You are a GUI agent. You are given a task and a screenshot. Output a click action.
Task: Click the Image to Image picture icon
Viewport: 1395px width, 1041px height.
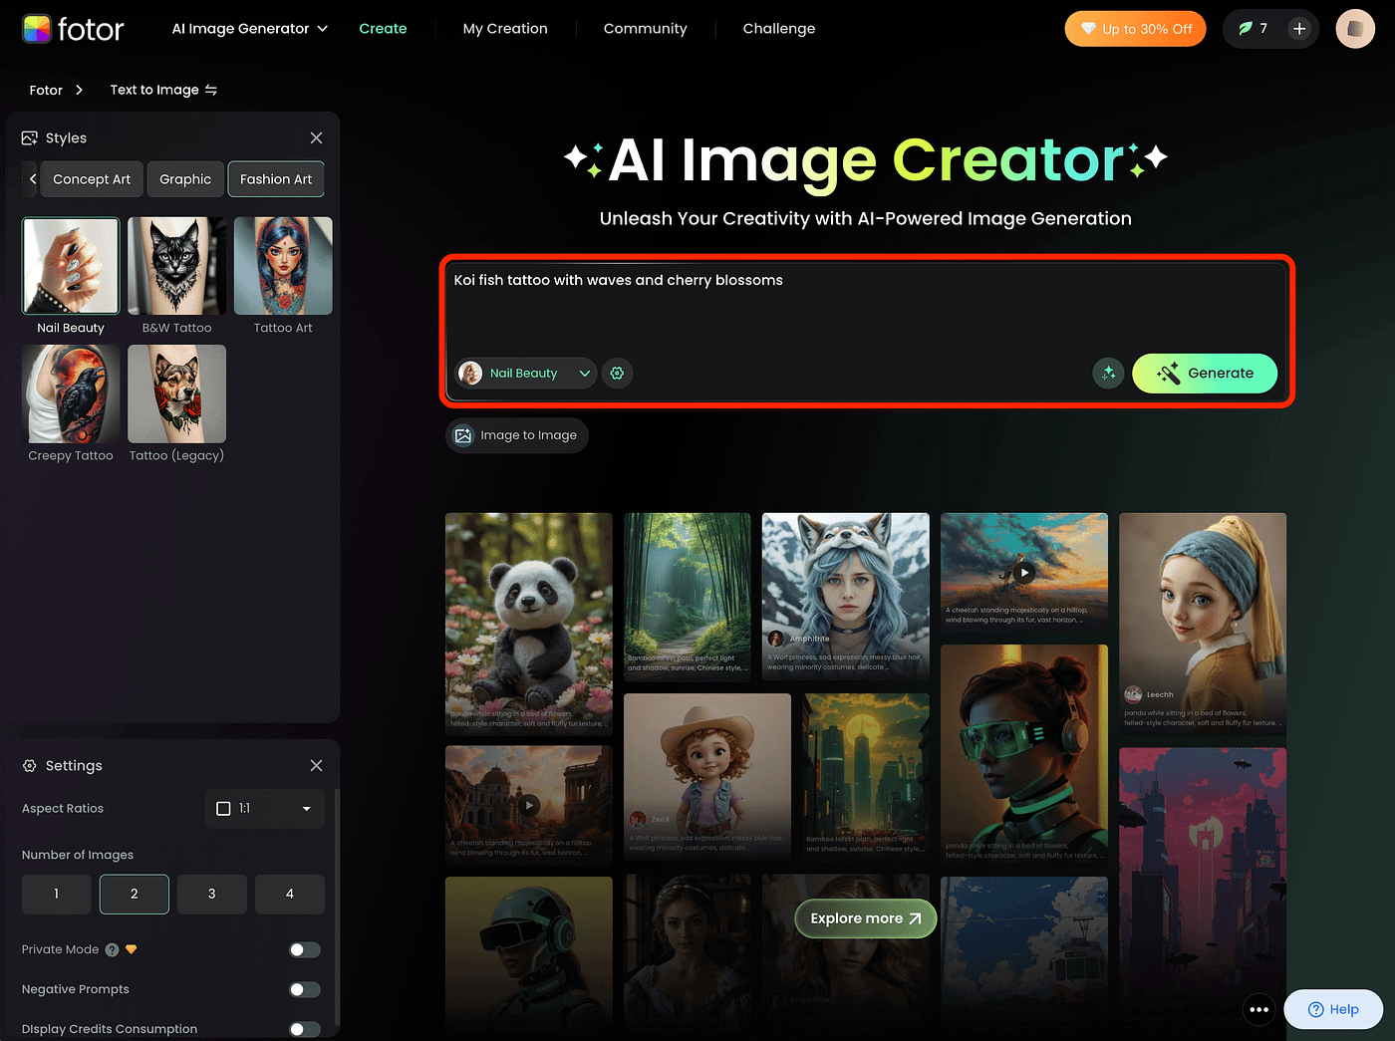pos(463,435)
